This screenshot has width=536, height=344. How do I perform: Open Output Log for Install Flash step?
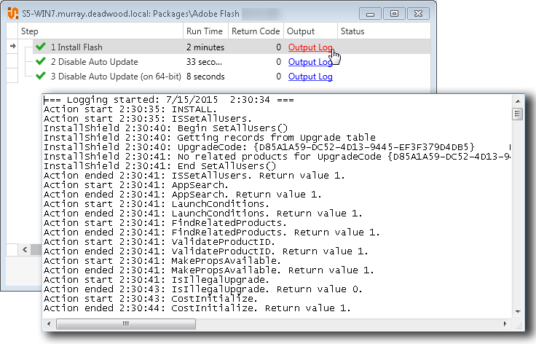click(x=310, y=47)
